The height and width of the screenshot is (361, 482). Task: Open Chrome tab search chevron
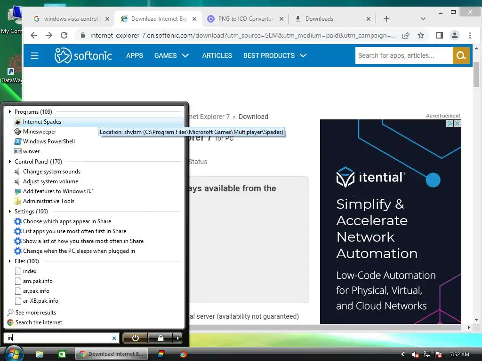423,19
